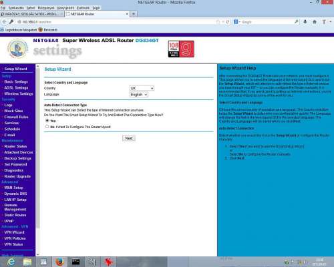
Task: Open Schedule in the sidebar
Action: tap(12, 129)
